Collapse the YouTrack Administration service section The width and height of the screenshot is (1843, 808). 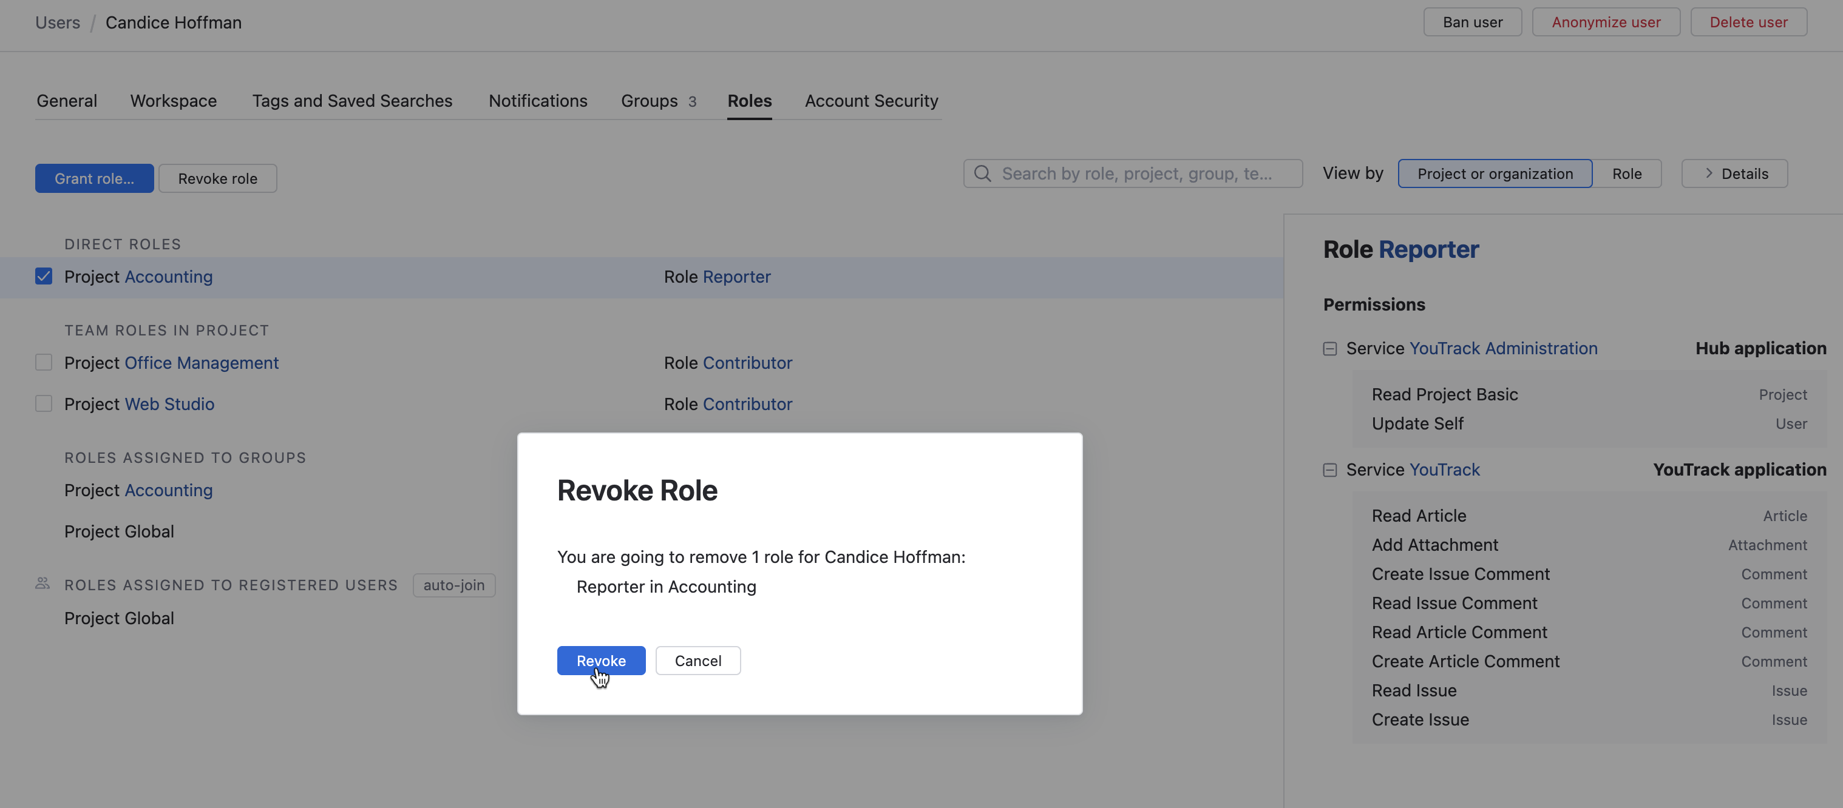click(x=1329, y=349)
